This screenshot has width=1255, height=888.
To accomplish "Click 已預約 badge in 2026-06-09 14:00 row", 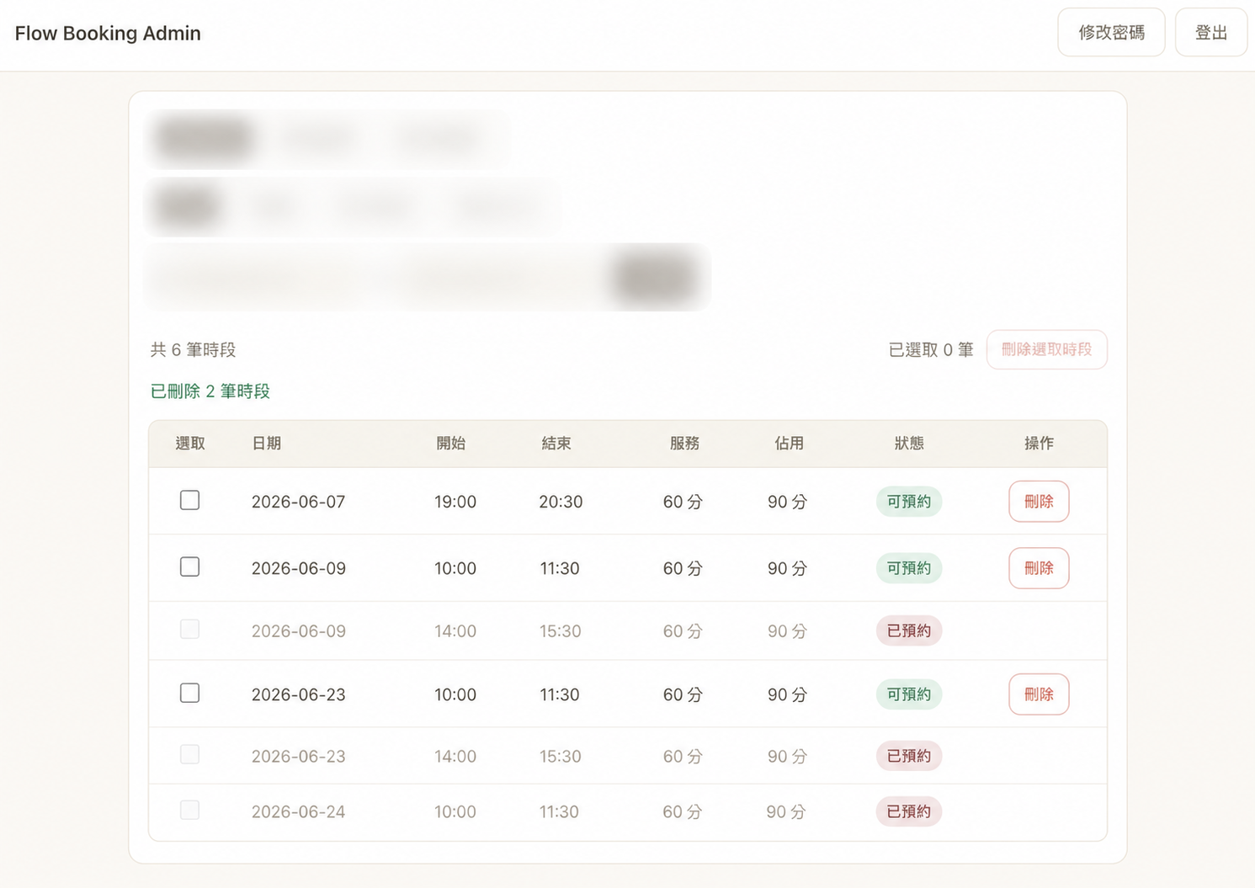I will tap(909, 630).
